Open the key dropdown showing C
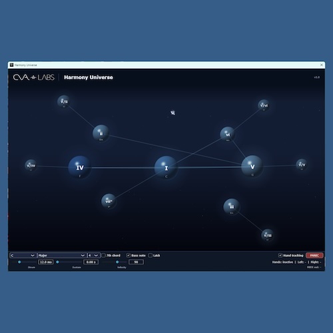333x333 pixels. click(x=23, y=255)
